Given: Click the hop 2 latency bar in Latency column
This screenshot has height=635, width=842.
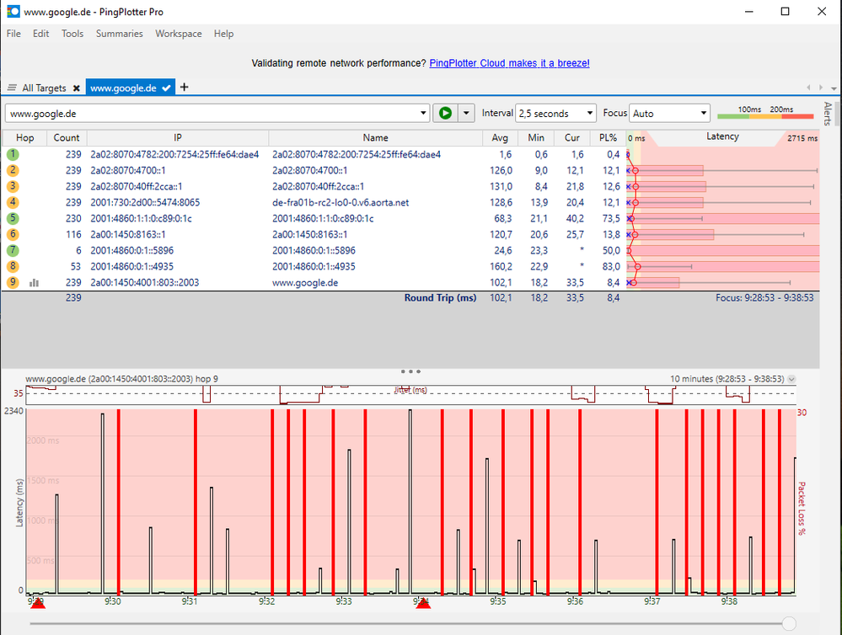Looking at the screenshot, I should tap(666, 171).
